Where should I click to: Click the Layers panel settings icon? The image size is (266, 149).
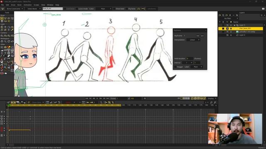[x=261, y=15]
